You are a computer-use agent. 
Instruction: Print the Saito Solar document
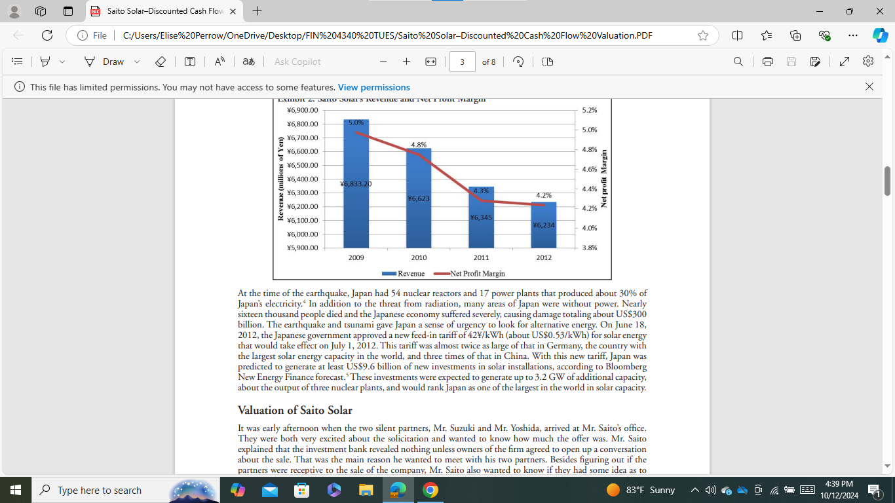click(x=767, y=61)
